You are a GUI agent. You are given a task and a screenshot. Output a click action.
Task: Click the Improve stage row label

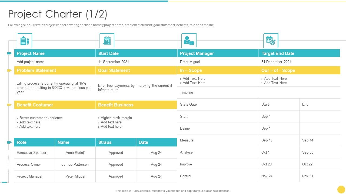click(186, 164)
